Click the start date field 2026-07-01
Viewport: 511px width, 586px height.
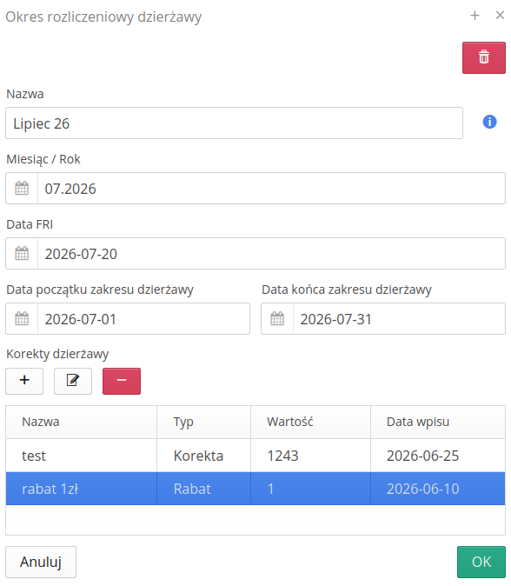click(143, 319)
